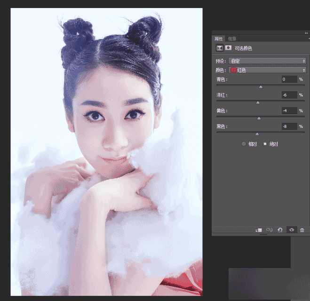Click the Selective Color adjustment icon
The width and height of the screenshot is (310, 301).
coord(219,48)
